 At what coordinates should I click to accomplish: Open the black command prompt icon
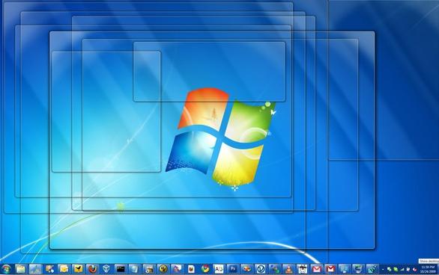[x=121, y=269]
